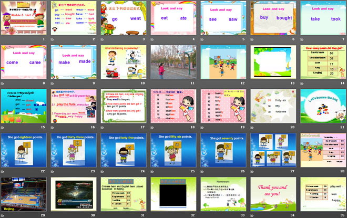Click the animation star icon under slide 19

[x=202, y=127]
